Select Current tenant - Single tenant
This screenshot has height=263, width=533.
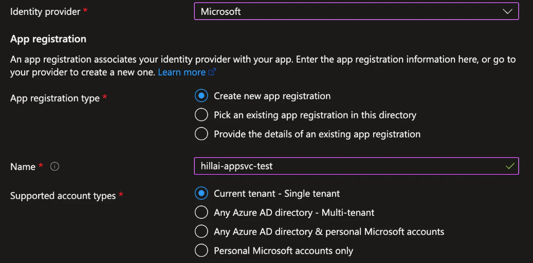tap(201, 194)
